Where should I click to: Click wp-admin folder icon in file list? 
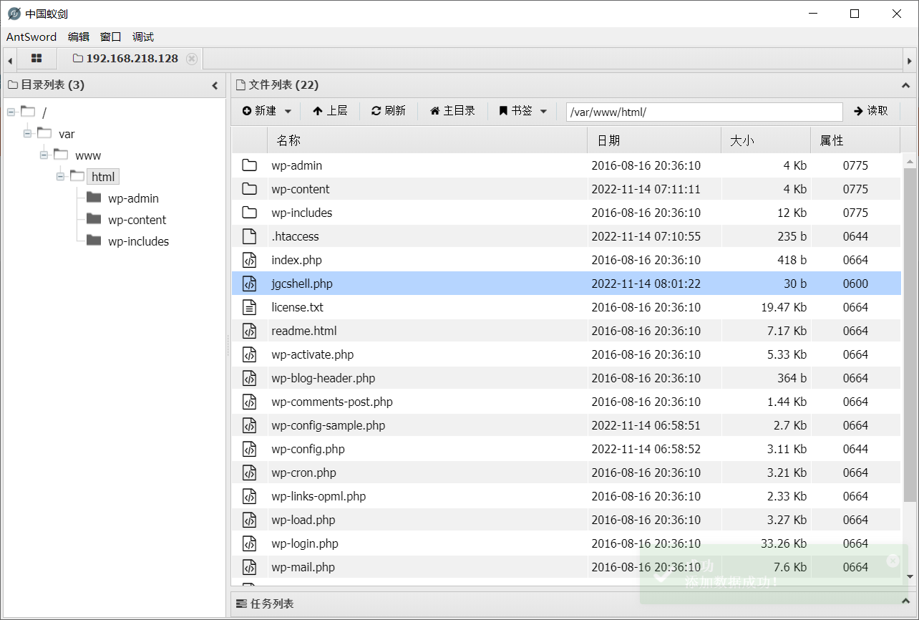[249, 165]
